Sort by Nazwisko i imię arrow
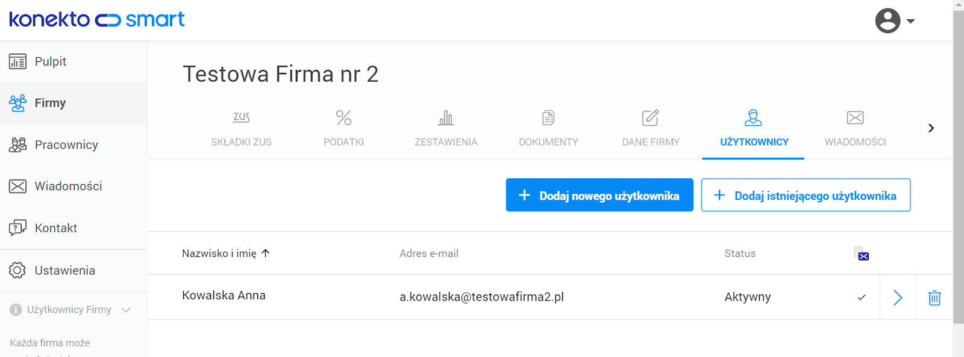The width and height of the screenshot is (964, 357). (266, 253)
